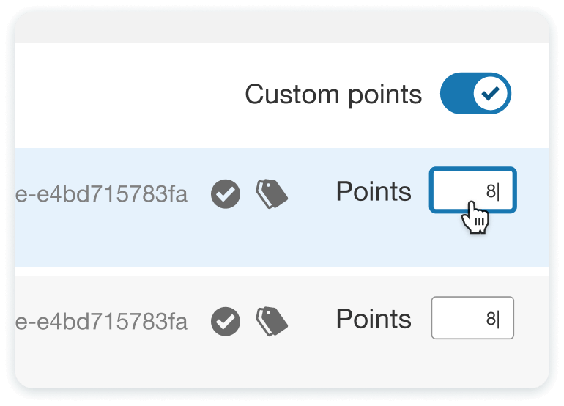Click the checkmark circle icon in lower gray row
This screenshot has width=564, height=406.
226,320
